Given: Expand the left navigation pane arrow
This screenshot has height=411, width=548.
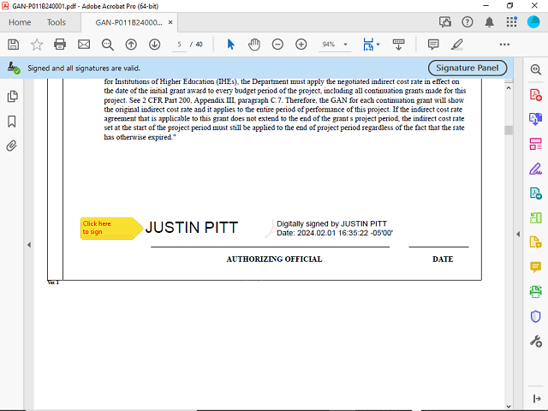Looking at the screenshot, I should click(x=29, y=245).
